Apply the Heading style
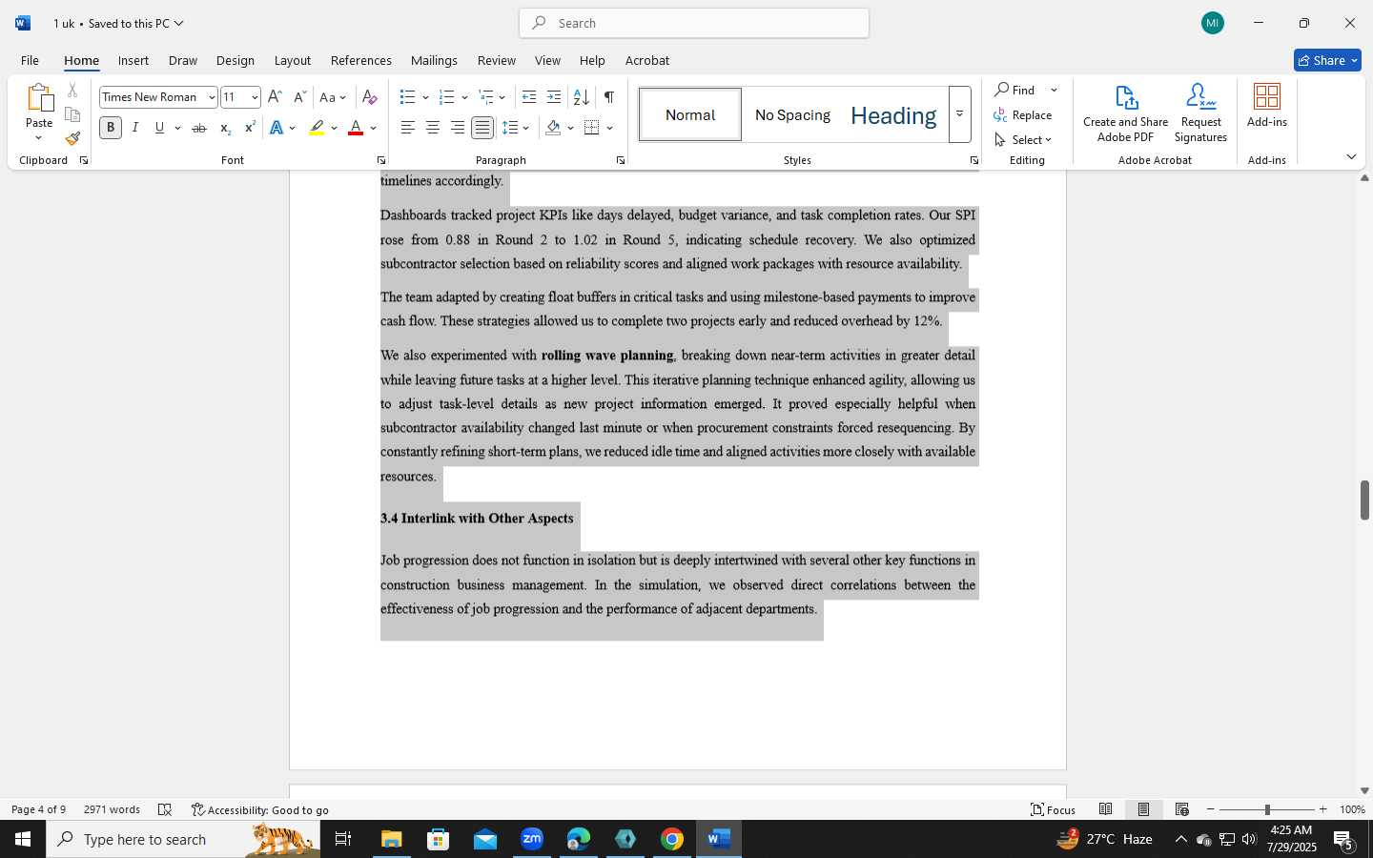This screenshot has width=1373, height=858. (x=893, y=114)
